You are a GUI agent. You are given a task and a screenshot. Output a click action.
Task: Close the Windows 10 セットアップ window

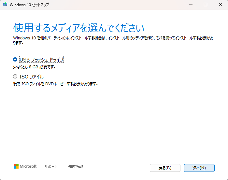221,5
